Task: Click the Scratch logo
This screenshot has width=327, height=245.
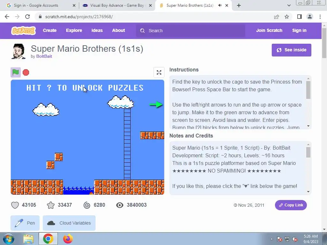Action: point(23,31)
